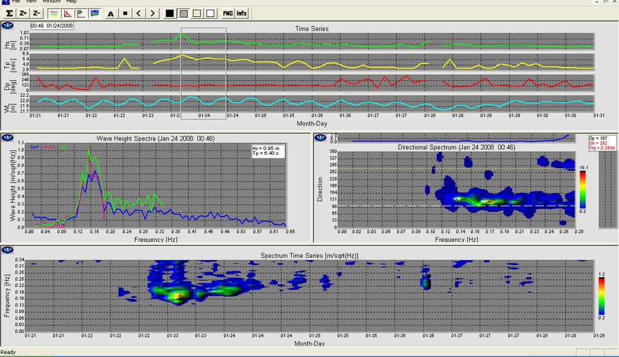This screenshot has height=357, width=619.
Task: Click the Hs = 0.95 m readout
Action: coord(266,148)
